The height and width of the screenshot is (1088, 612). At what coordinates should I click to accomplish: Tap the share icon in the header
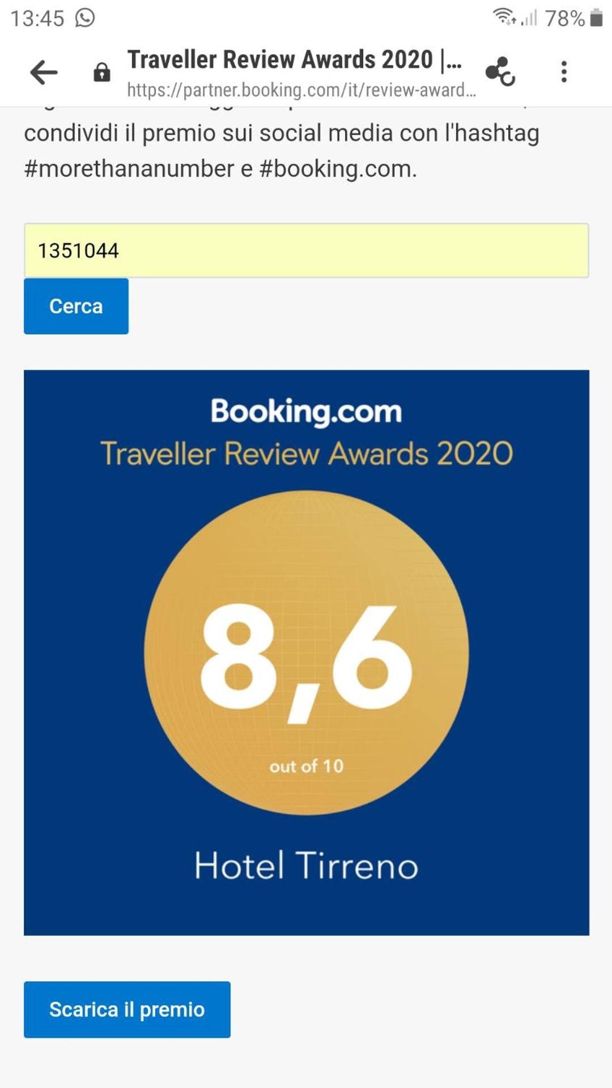(x=500, y=72)
